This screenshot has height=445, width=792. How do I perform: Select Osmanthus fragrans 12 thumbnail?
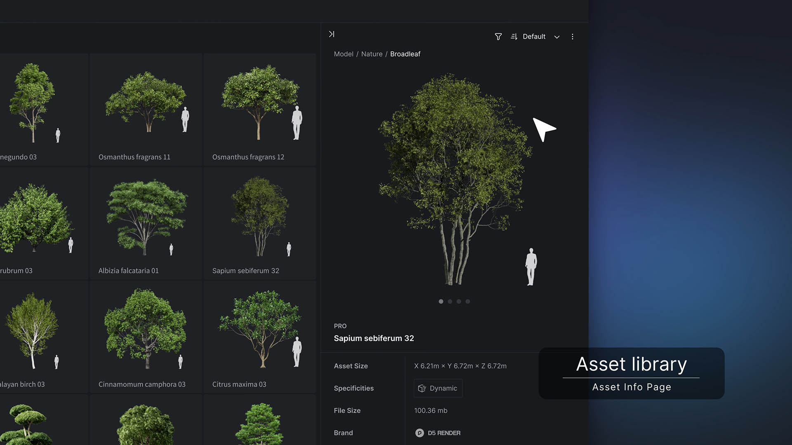click(x=260, y=109)
